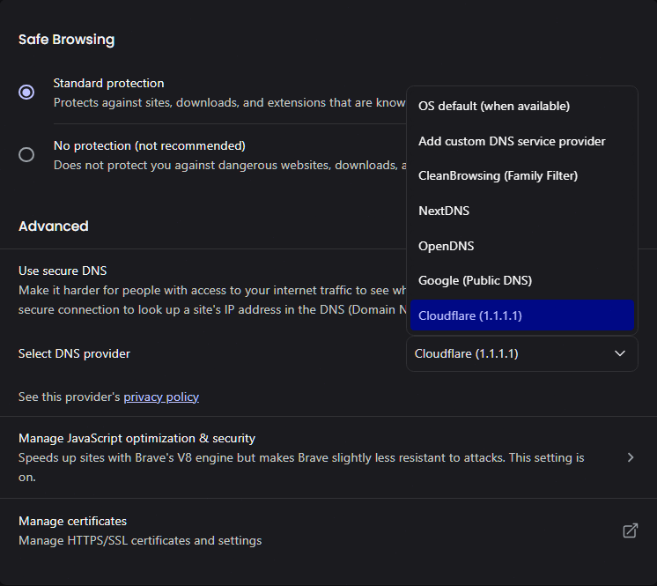
Task: Click the Brave's V8 engine description text
Action: (300, 458)
